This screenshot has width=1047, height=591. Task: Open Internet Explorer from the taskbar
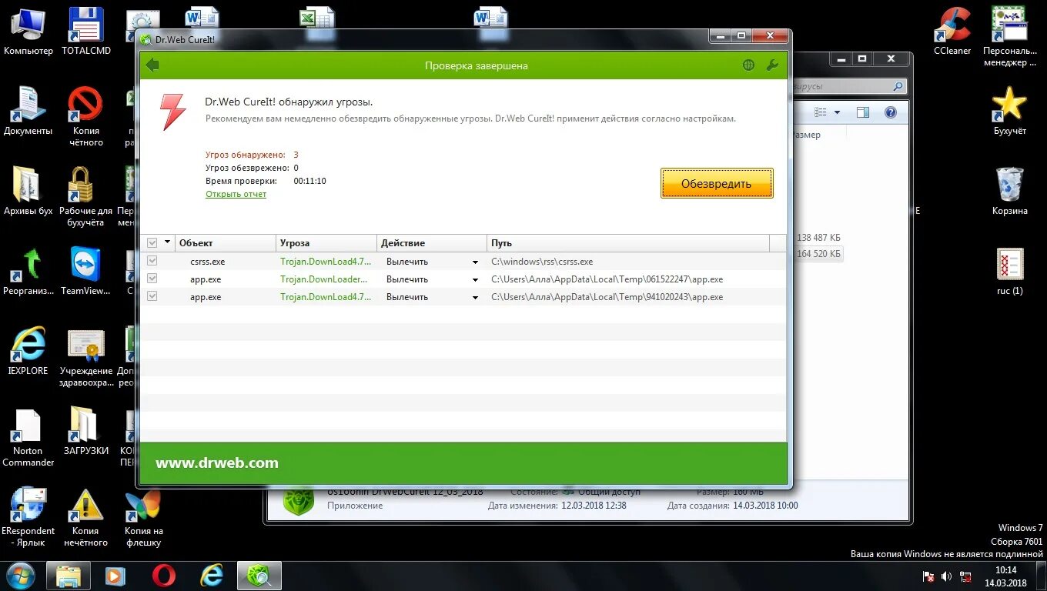(212, 576)
